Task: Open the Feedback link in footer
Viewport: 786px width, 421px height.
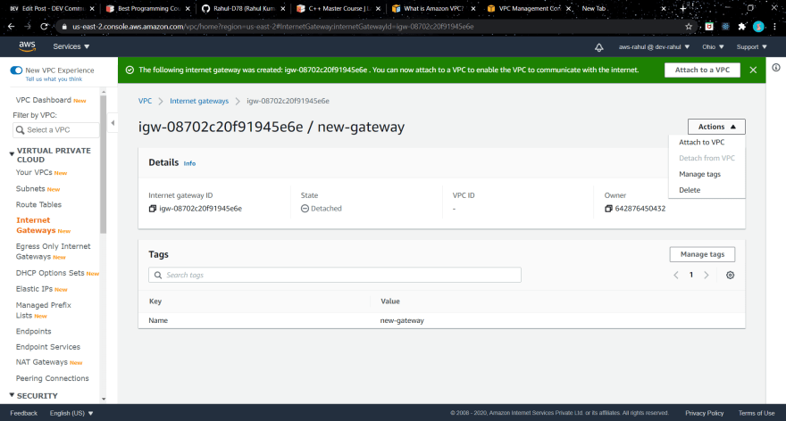Action: point(23,413)
